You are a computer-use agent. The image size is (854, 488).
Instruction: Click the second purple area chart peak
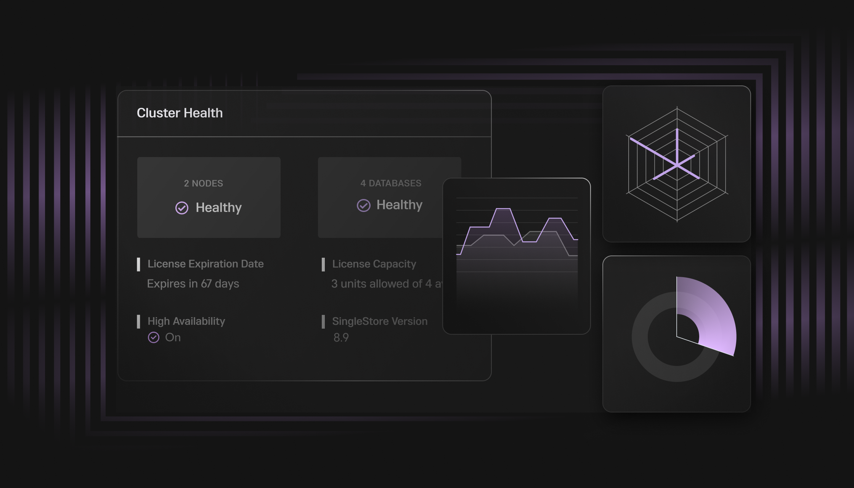pos(555,219)
